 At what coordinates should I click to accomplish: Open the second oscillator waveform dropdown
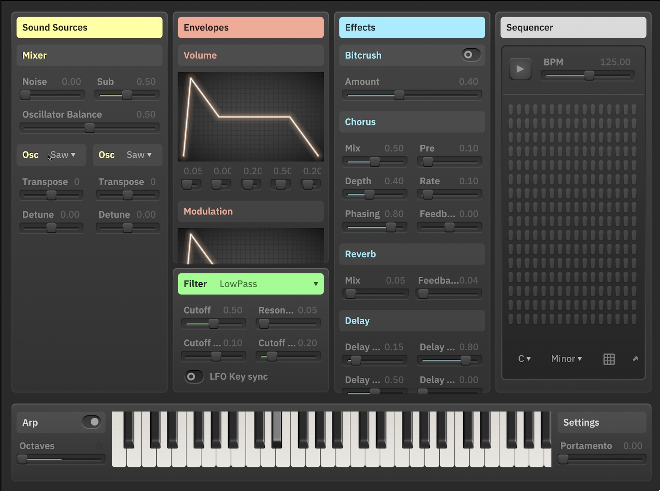pyautogui.click(x=138, y=155)
